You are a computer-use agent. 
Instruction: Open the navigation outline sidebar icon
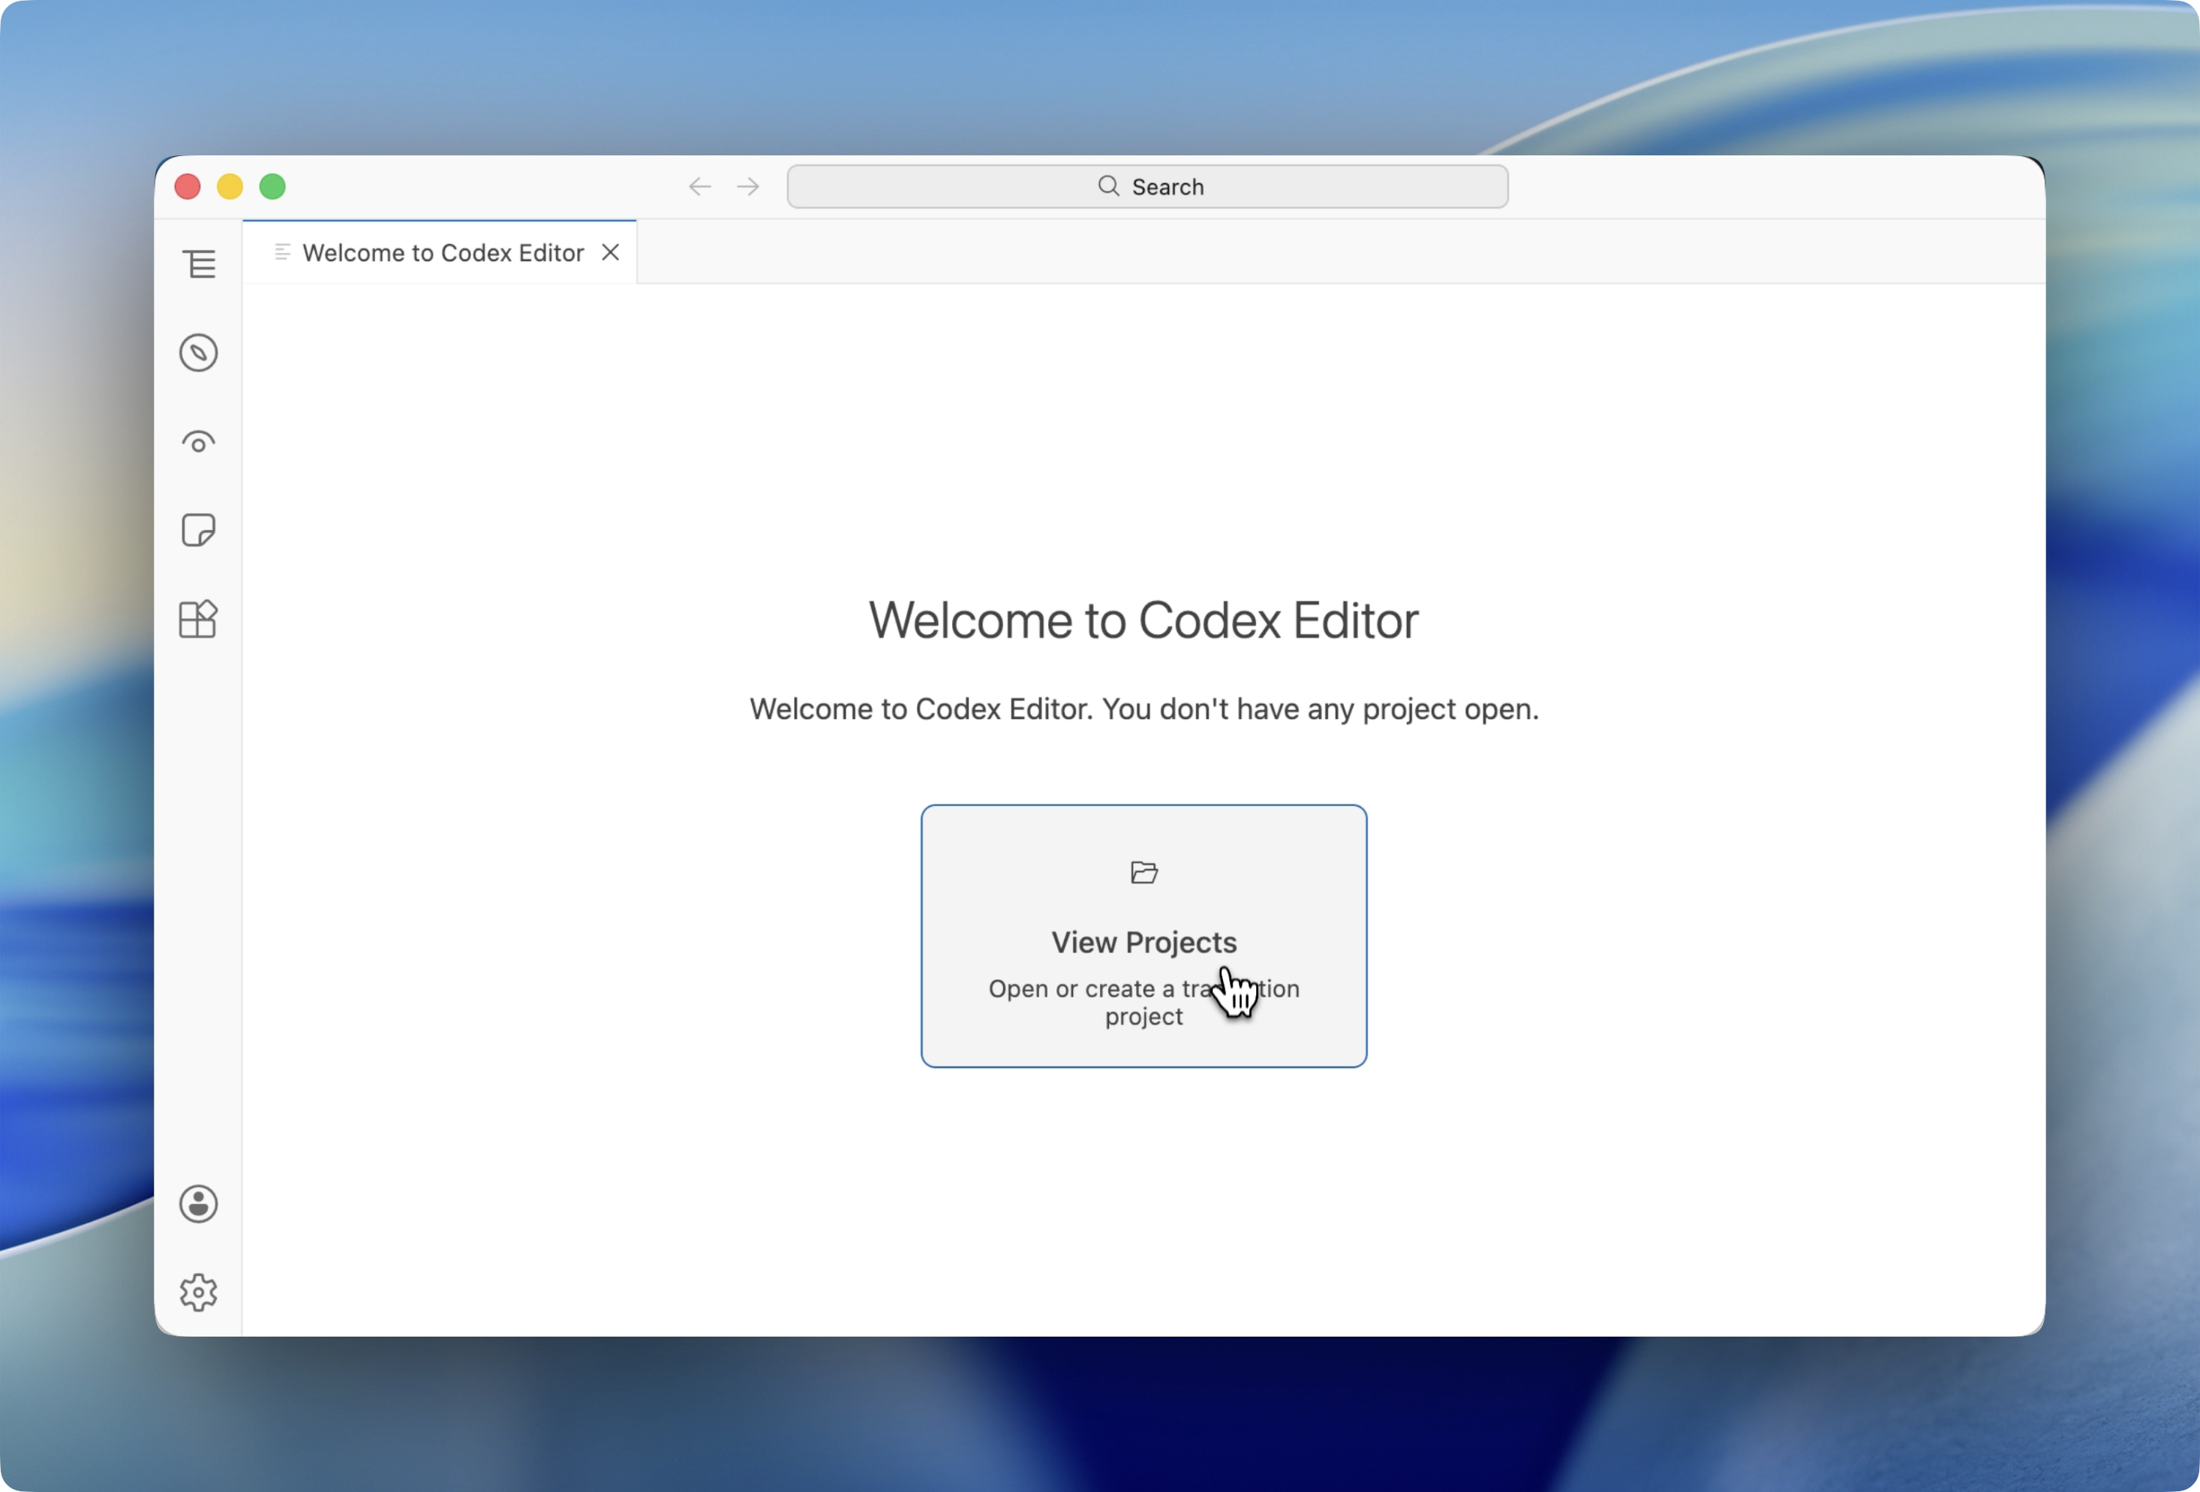199,264
